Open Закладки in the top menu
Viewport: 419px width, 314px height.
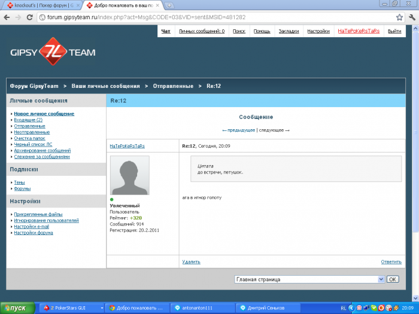289,31
